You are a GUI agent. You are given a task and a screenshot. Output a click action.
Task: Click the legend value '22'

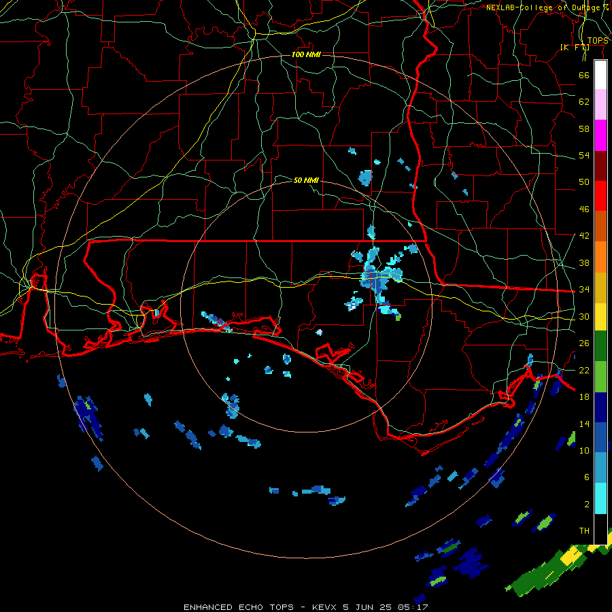click(584, 370)
